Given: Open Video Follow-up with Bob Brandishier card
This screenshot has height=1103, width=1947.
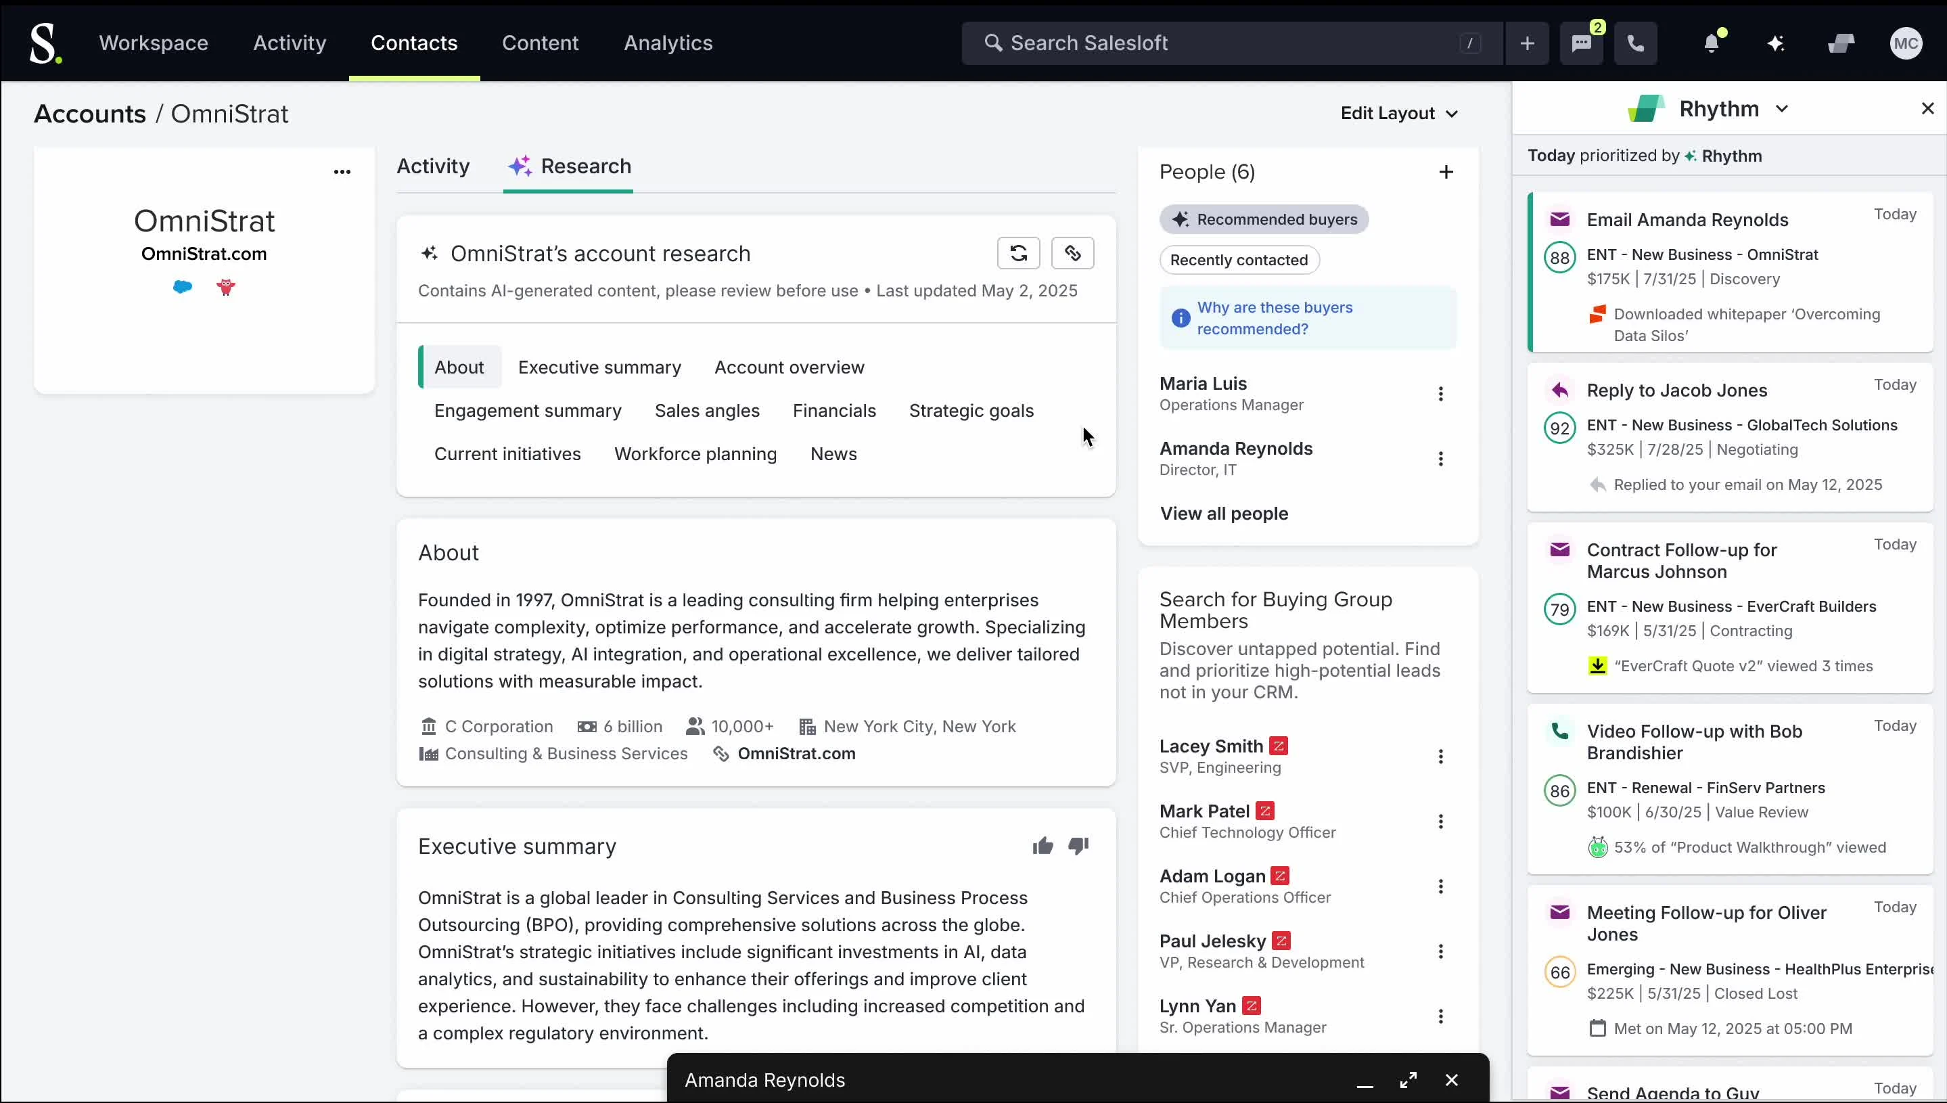Looking at the screenshot, I should (x=1730, y=790).
